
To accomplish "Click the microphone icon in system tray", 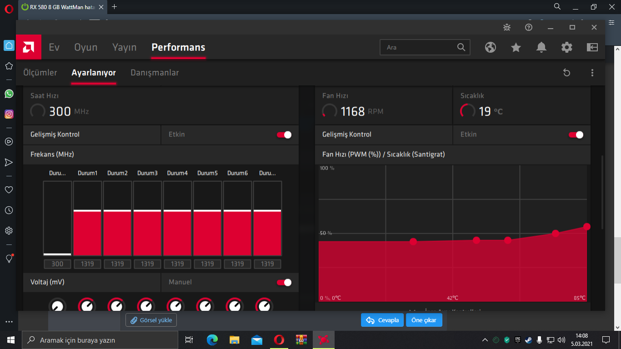I will (540, 340).
